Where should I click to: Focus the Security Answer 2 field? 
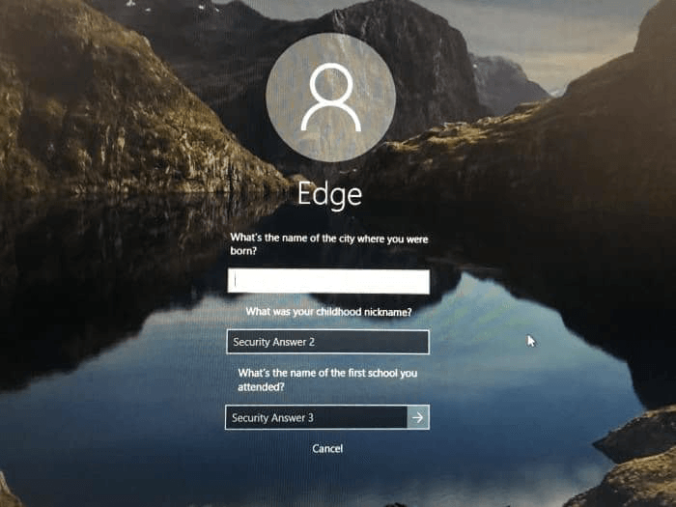327,342
